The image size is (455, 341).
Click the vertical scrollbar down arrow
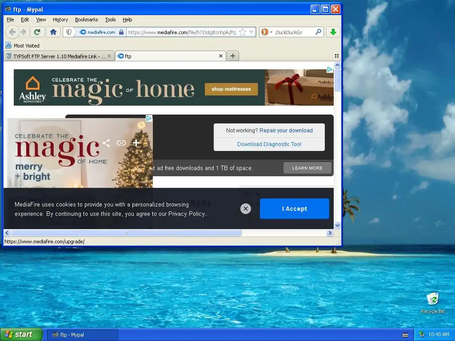337,225
